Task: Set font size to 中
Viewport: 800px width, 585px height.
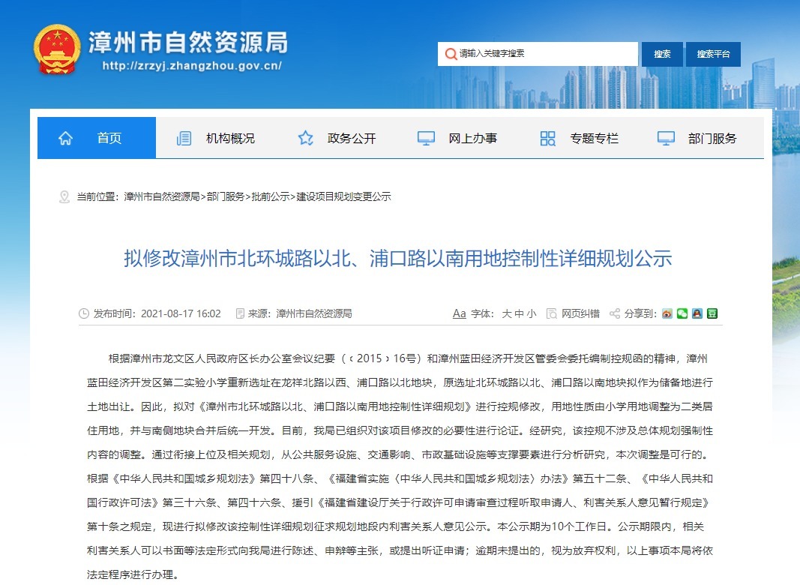Action: click(519, 313)
